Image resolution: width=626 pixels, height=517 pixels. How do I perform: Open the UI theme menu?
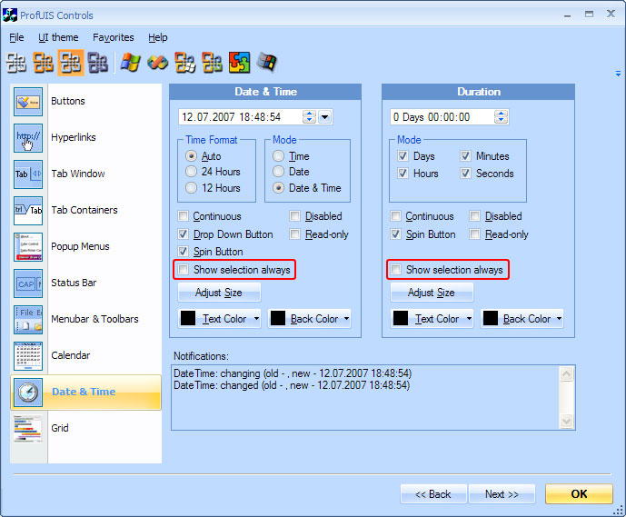pos(58,37)
